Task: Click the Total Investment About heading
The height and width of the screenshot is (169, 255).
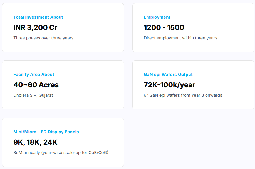Action: [x=38, y=17]
